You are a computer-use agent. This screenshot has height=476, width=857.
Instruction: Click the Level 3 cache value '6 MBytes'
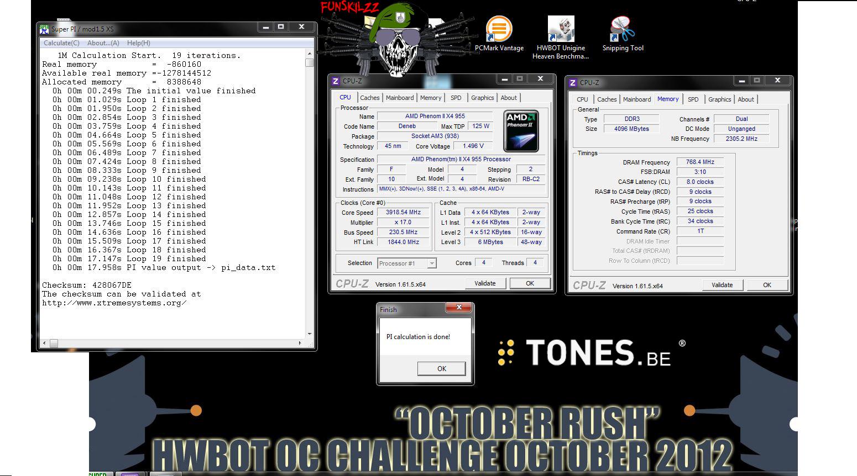click(490, 242)
